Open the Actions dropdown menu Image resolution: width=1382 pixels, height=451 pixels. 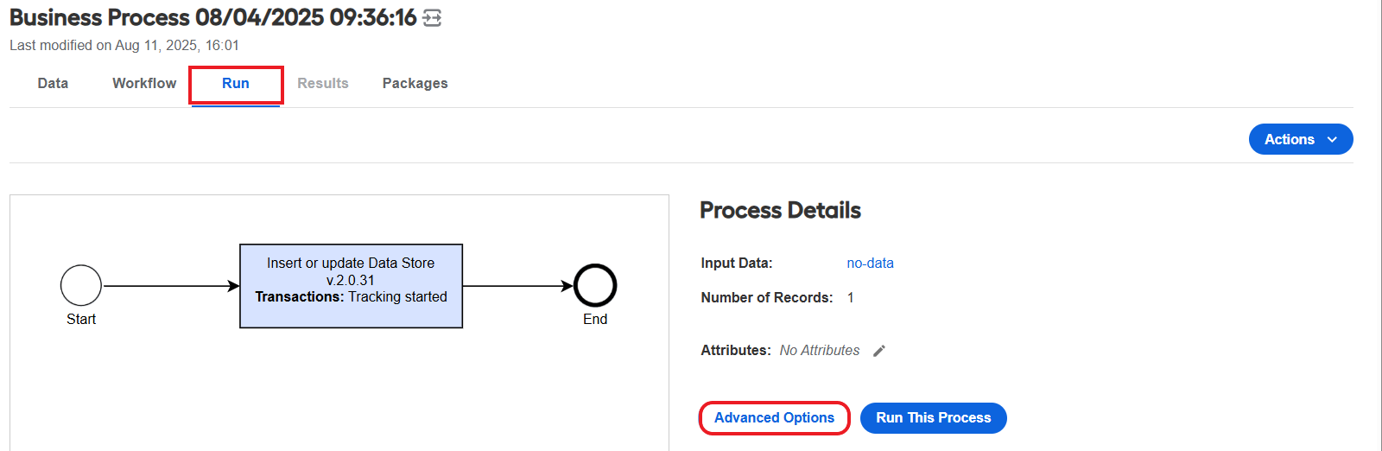[x=1301, y=139]
